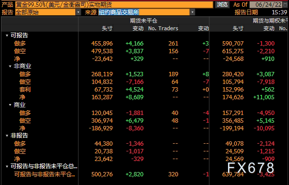Open the 全部原始 report dropdown arrow
Viewport: 289px width, 185px height.
(78, 12)
